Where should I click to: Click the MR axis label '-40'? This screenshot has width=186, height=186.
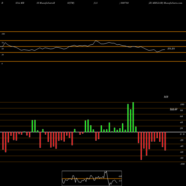[182, 146]
